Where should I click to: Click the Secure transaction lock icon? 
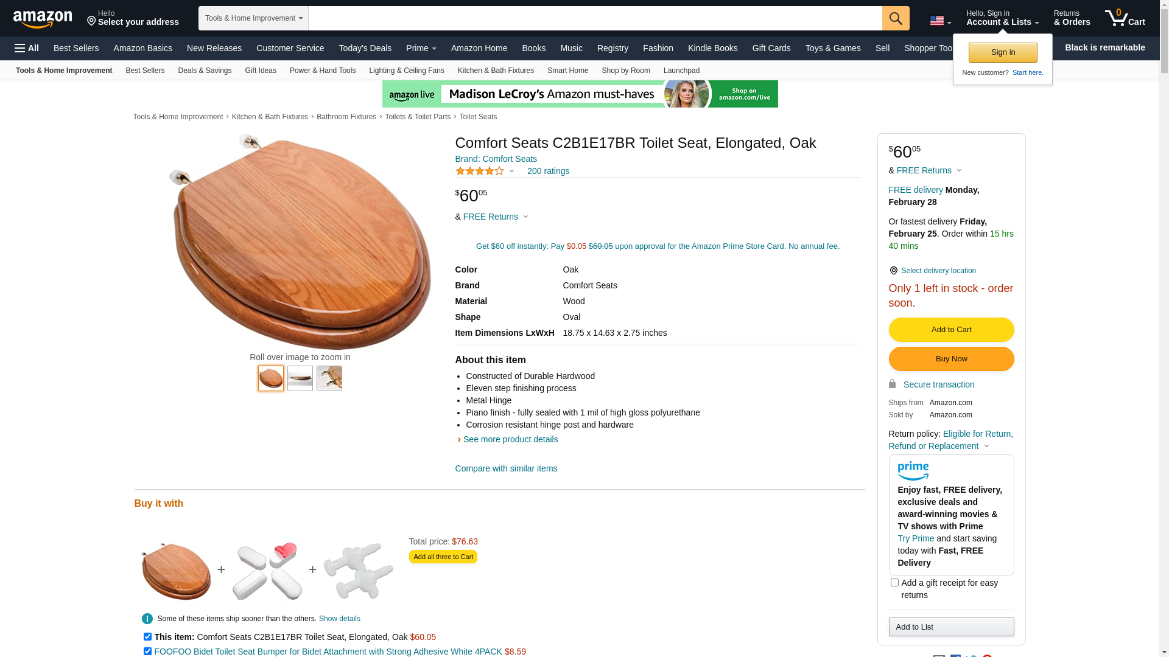coord(892,384)
